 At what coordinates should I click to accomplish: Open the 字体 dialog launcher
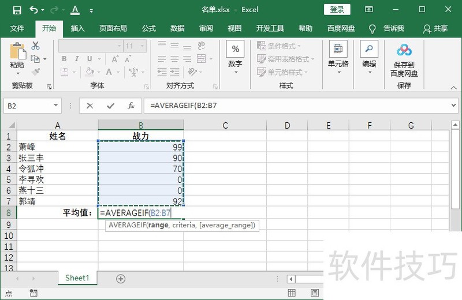click(x=147, y=87)
